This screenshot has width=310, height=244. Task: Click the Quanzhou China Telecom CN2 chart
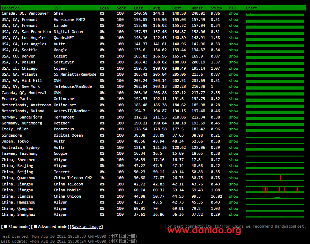[x=275, y=178]
